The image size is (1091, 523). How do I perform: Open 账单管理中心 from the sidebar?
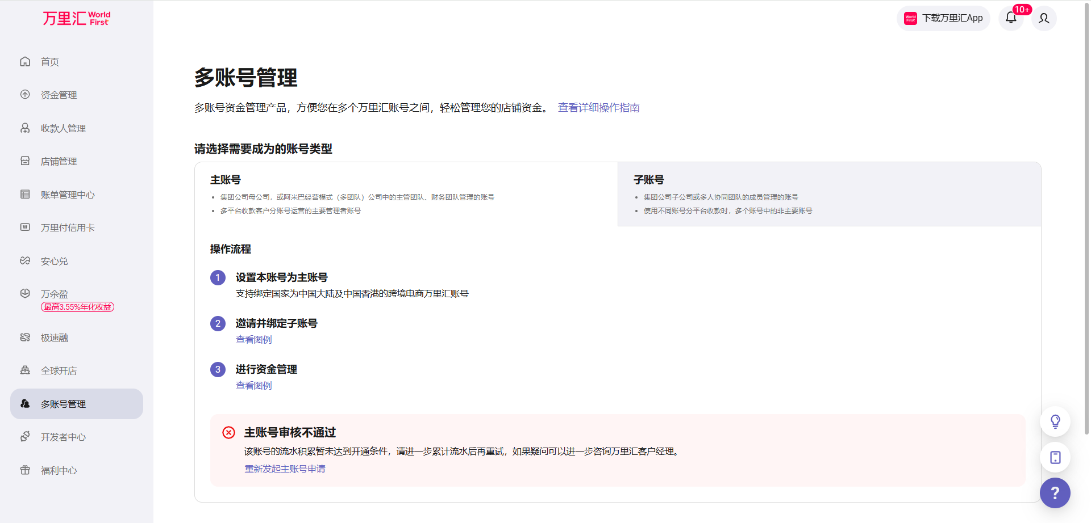68,195
